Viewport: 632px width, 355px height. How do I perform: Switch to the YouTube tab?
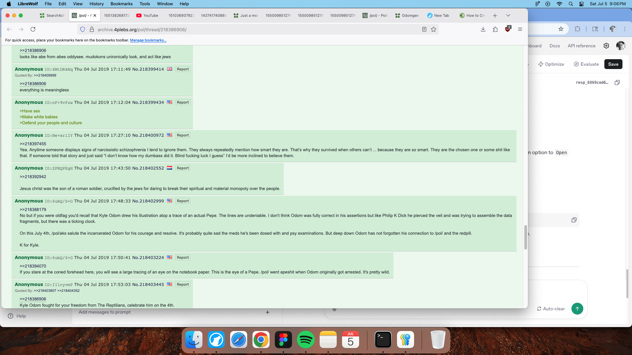point(147,15)
